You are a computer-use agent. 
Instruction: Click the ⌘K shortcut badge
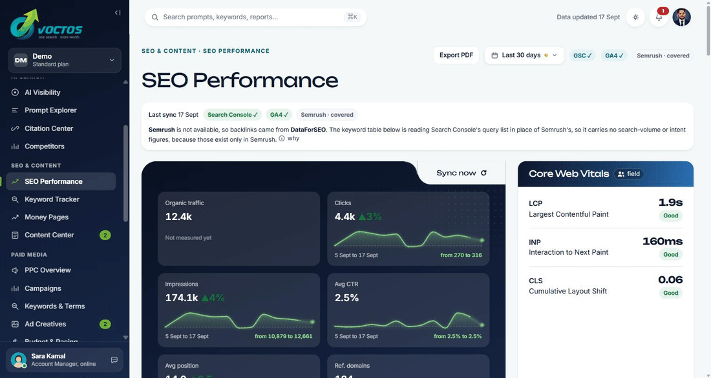352,17
